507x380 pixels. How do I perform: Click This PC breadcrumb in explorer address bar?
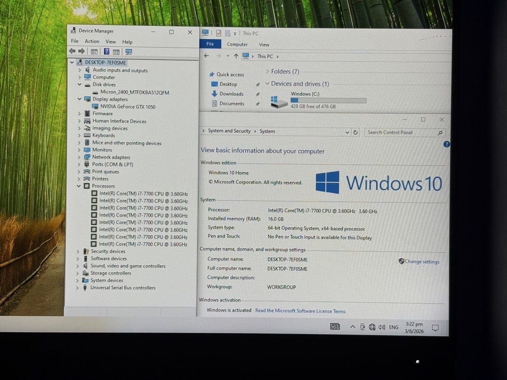coord(265,56)
